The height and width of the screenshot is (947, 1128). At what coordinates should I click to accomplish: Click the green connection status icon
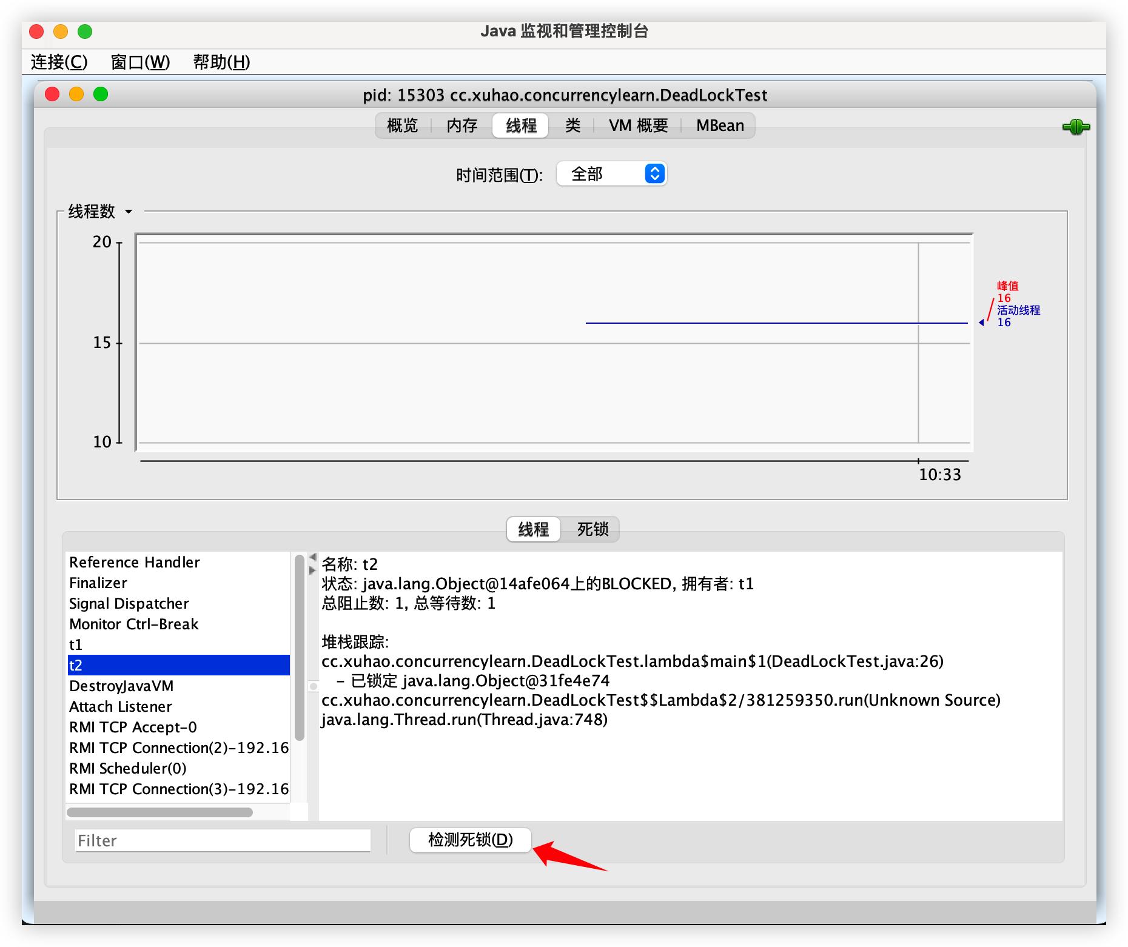[x=1076, y=127]
